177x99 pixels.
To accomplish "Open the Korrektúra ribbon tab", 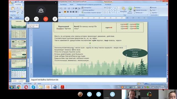I will tap(63, 5).
